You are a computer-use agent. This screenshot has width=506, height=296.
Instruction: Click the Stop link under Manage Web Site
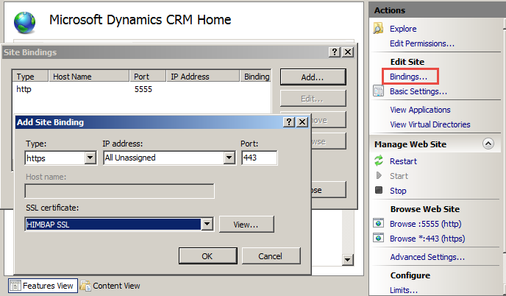398,191
